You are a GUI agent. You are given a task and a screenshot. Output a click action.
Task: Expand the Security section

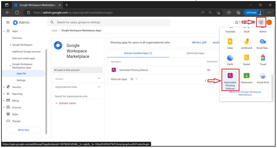[4, 87]
